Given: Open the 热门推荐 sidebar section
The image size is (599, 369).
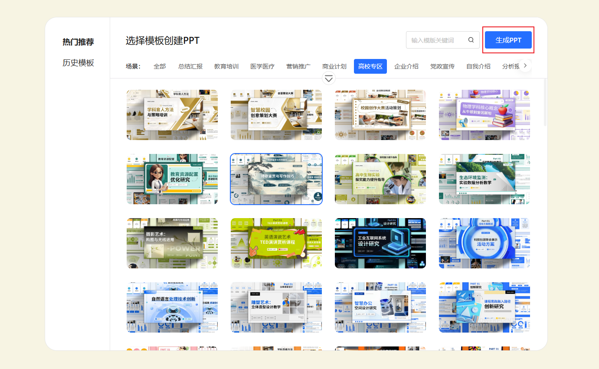Looking at the screenshot, I should click(78, 42).
